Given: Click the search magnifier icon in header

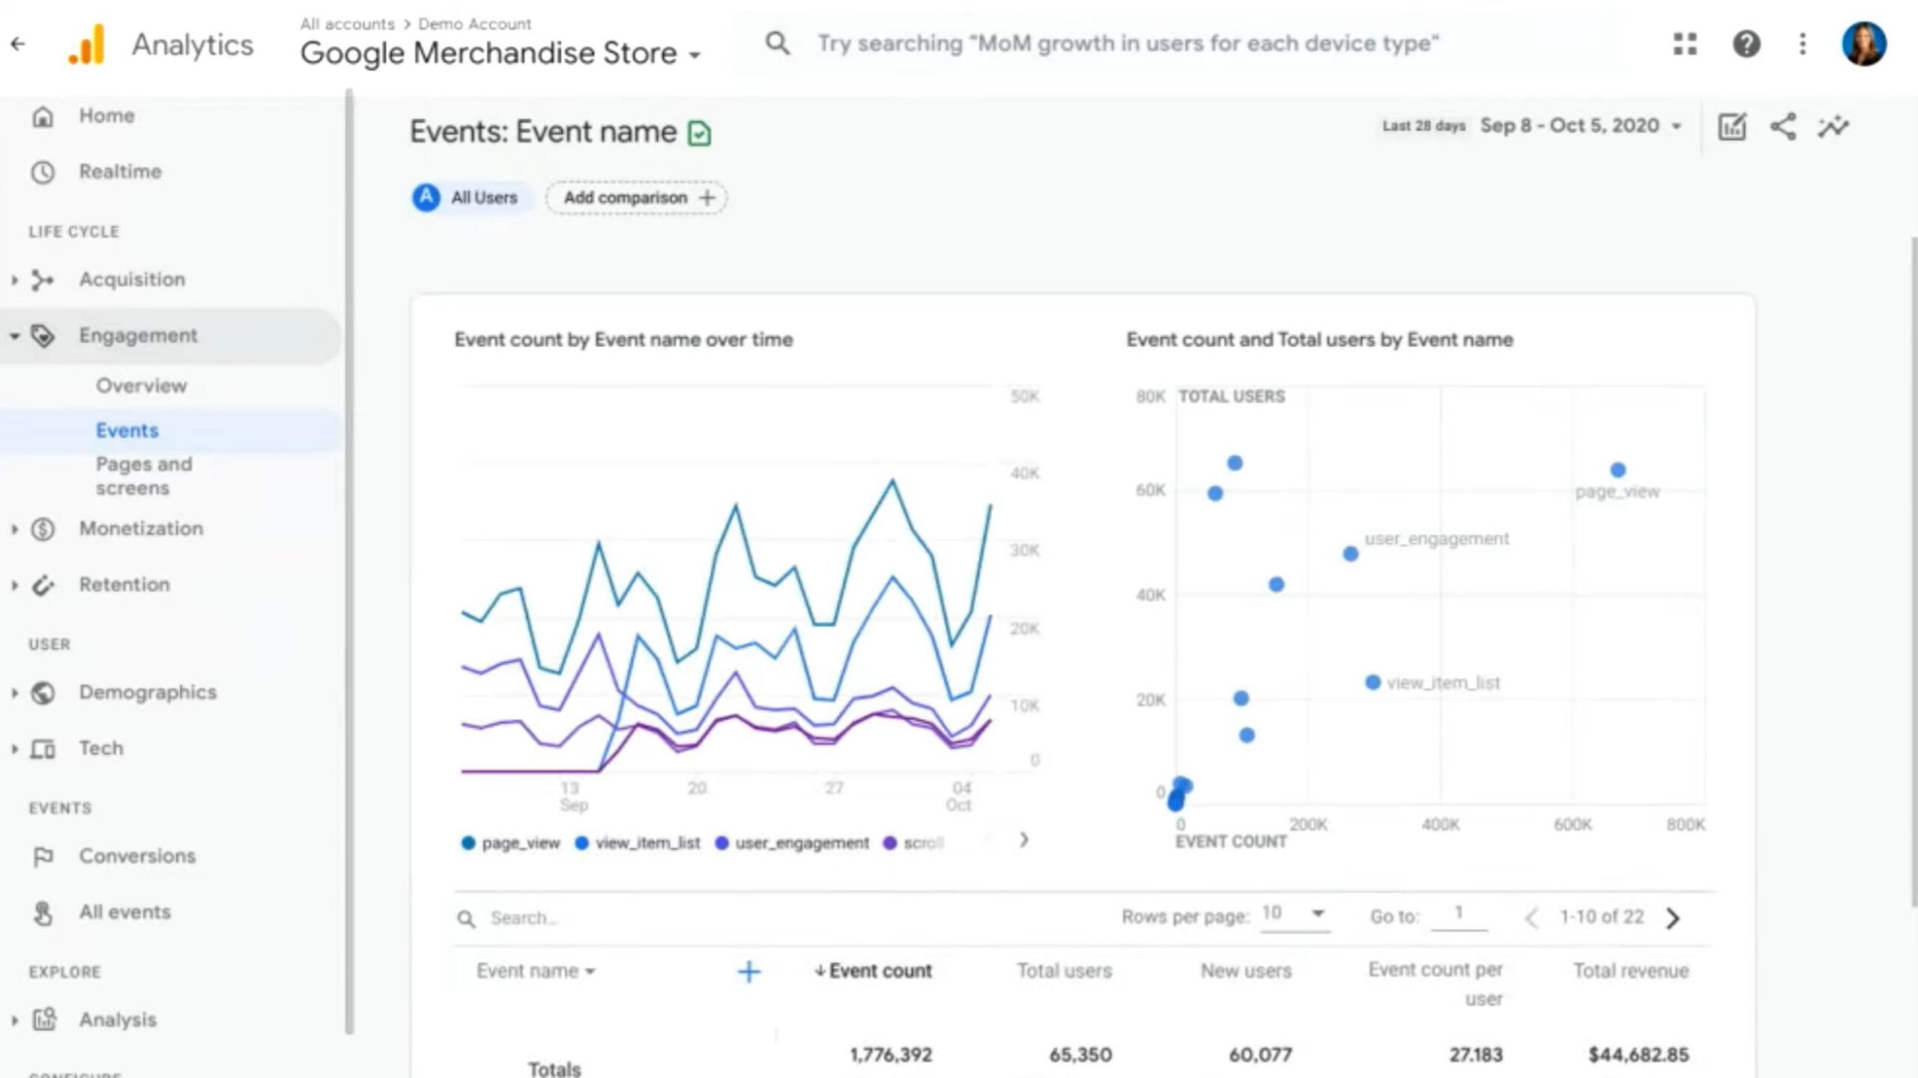Looking at the screenshot, I should click(x=777, y=43).
